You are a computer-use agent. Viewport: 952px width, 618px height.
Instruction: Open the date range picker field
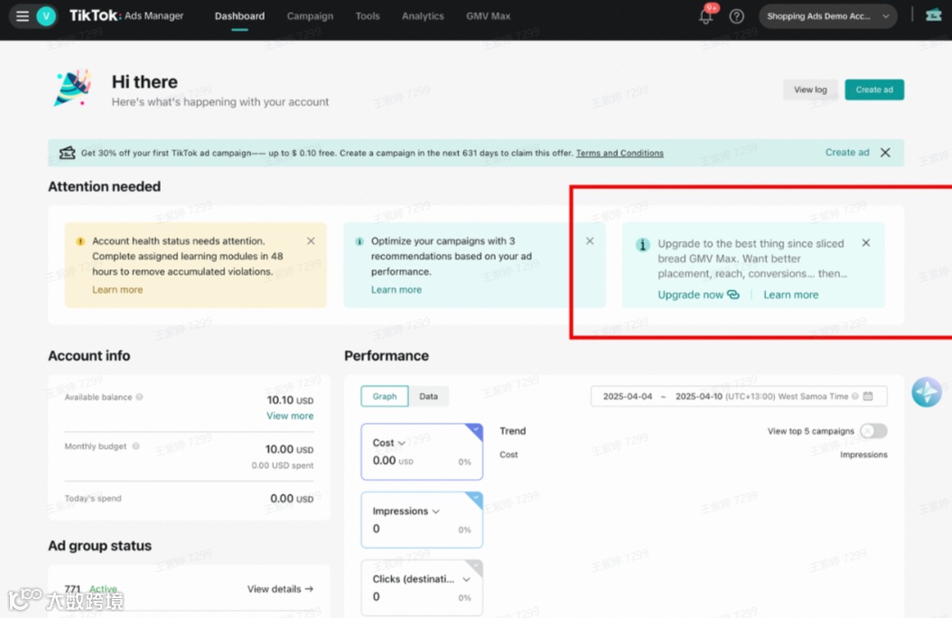click(x=738, y=397)
